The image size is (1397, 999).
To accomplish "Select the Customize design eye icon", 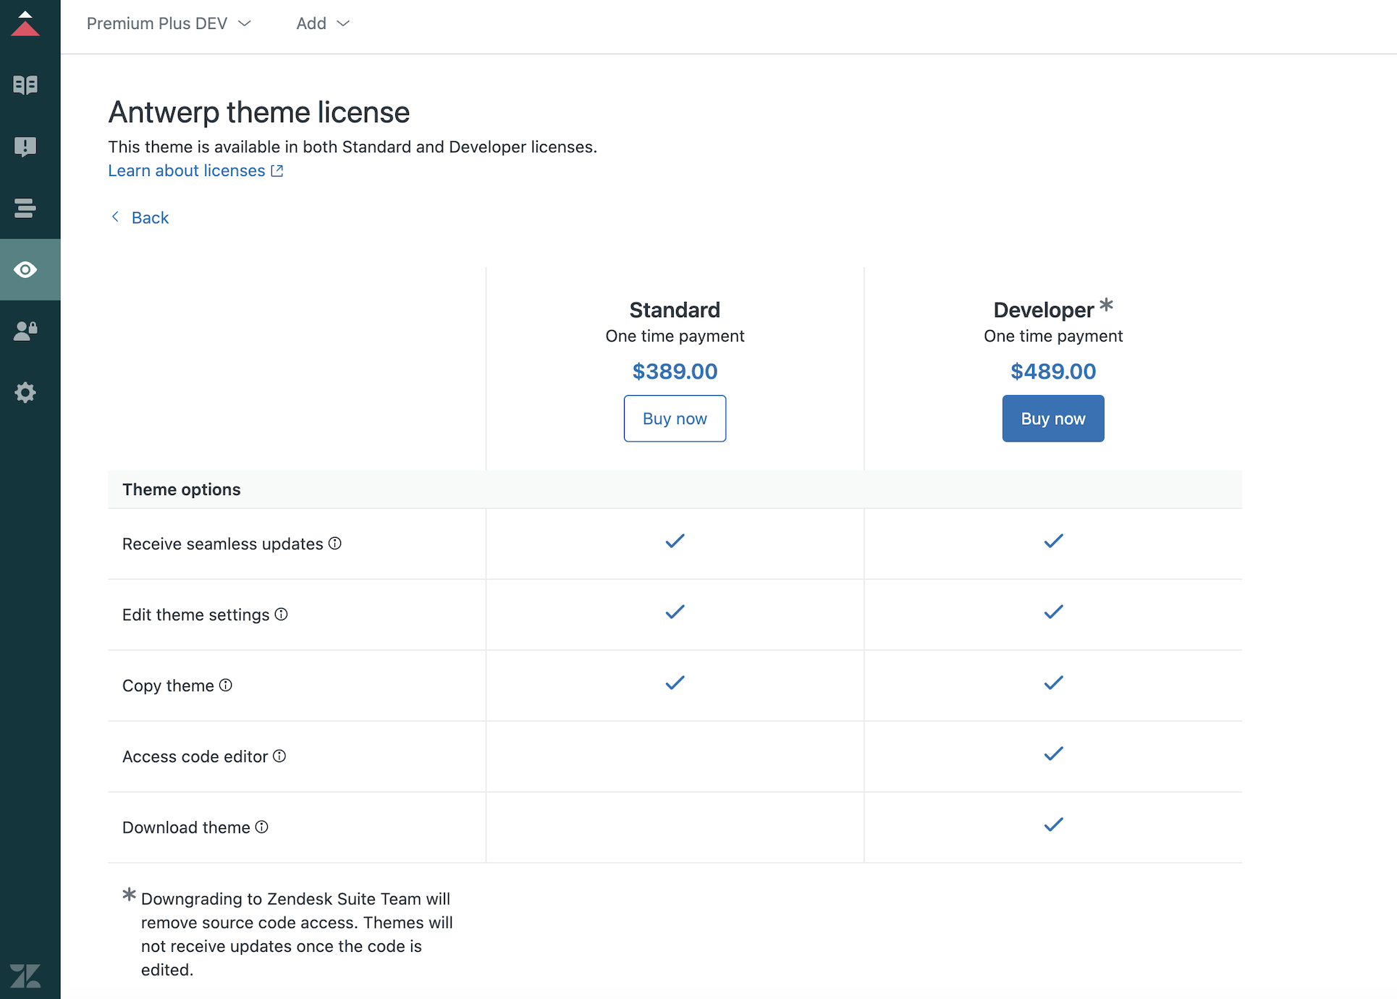I will (x=25, y=270).
